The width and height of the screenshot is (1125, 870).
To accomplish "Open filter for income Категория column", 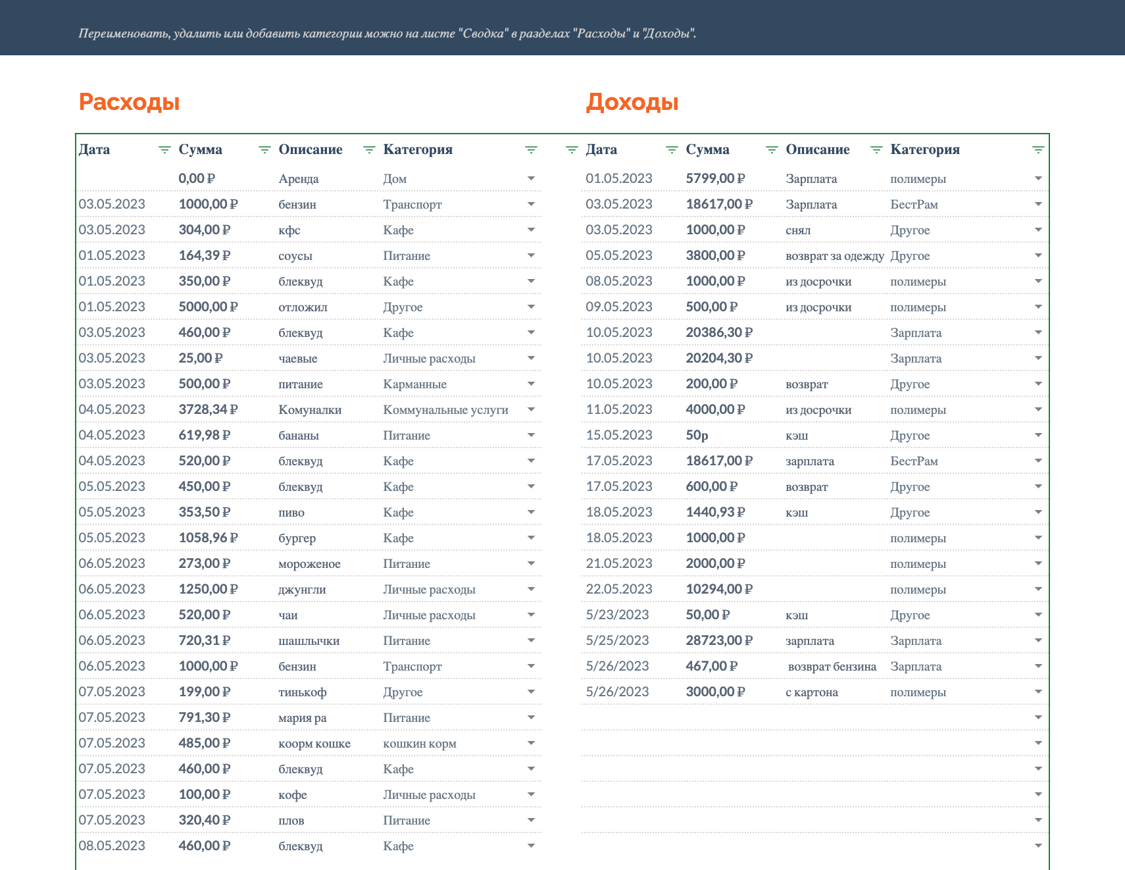I will click(x=1038, y=150).
